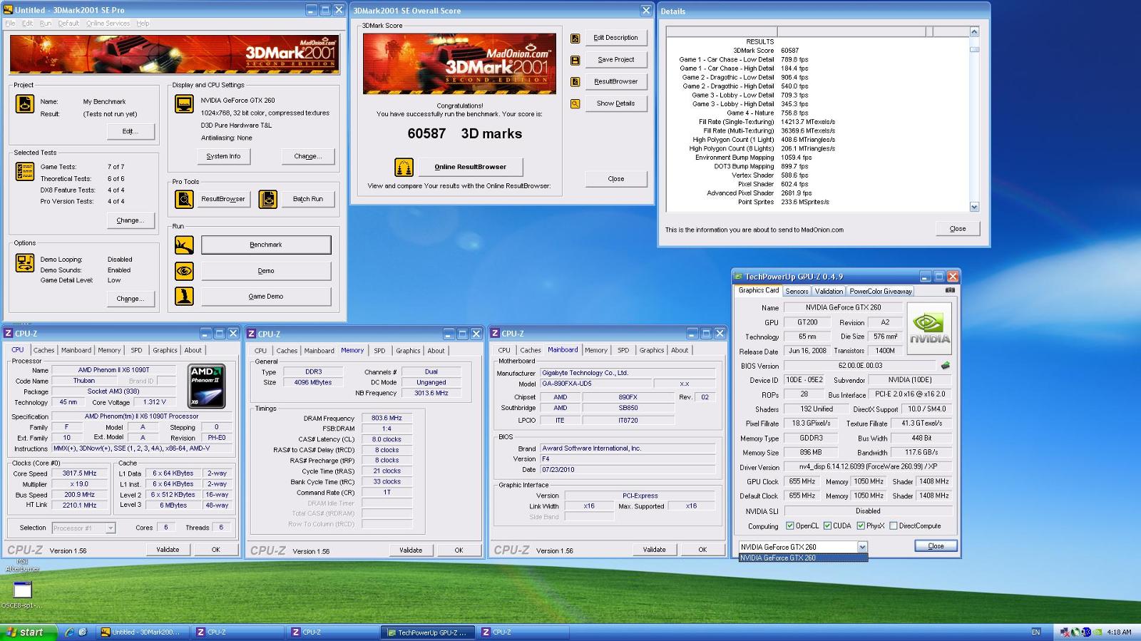Toggle the CUDA checkbox in GPU-Z
This screenshot has height=641, width=1141.
click(827, 526)
